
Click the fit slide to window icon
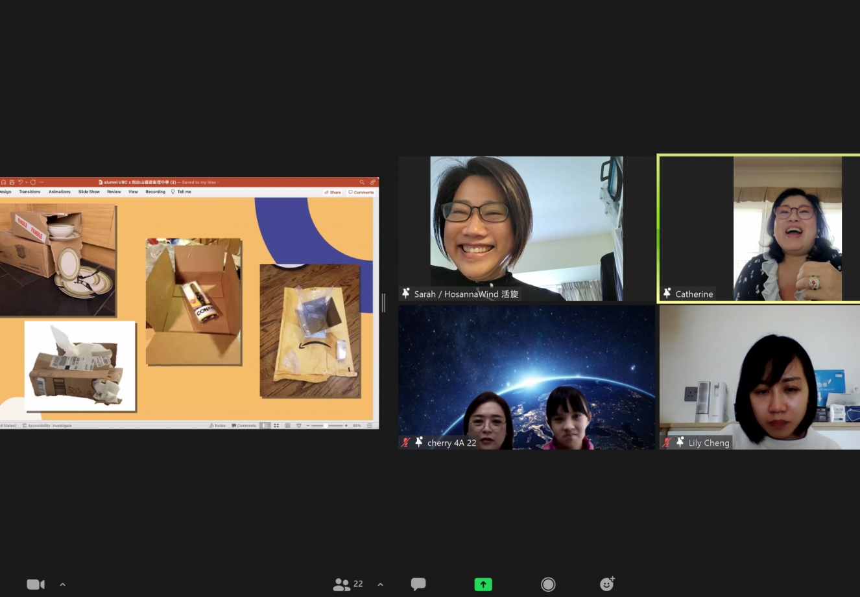pos(370,426)
